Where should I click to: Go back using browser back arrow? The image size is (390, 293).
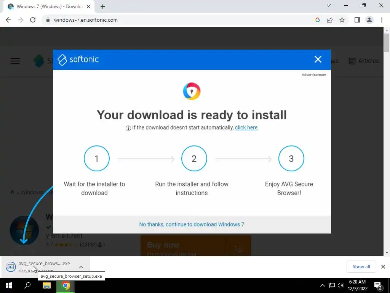coord(8,20)
